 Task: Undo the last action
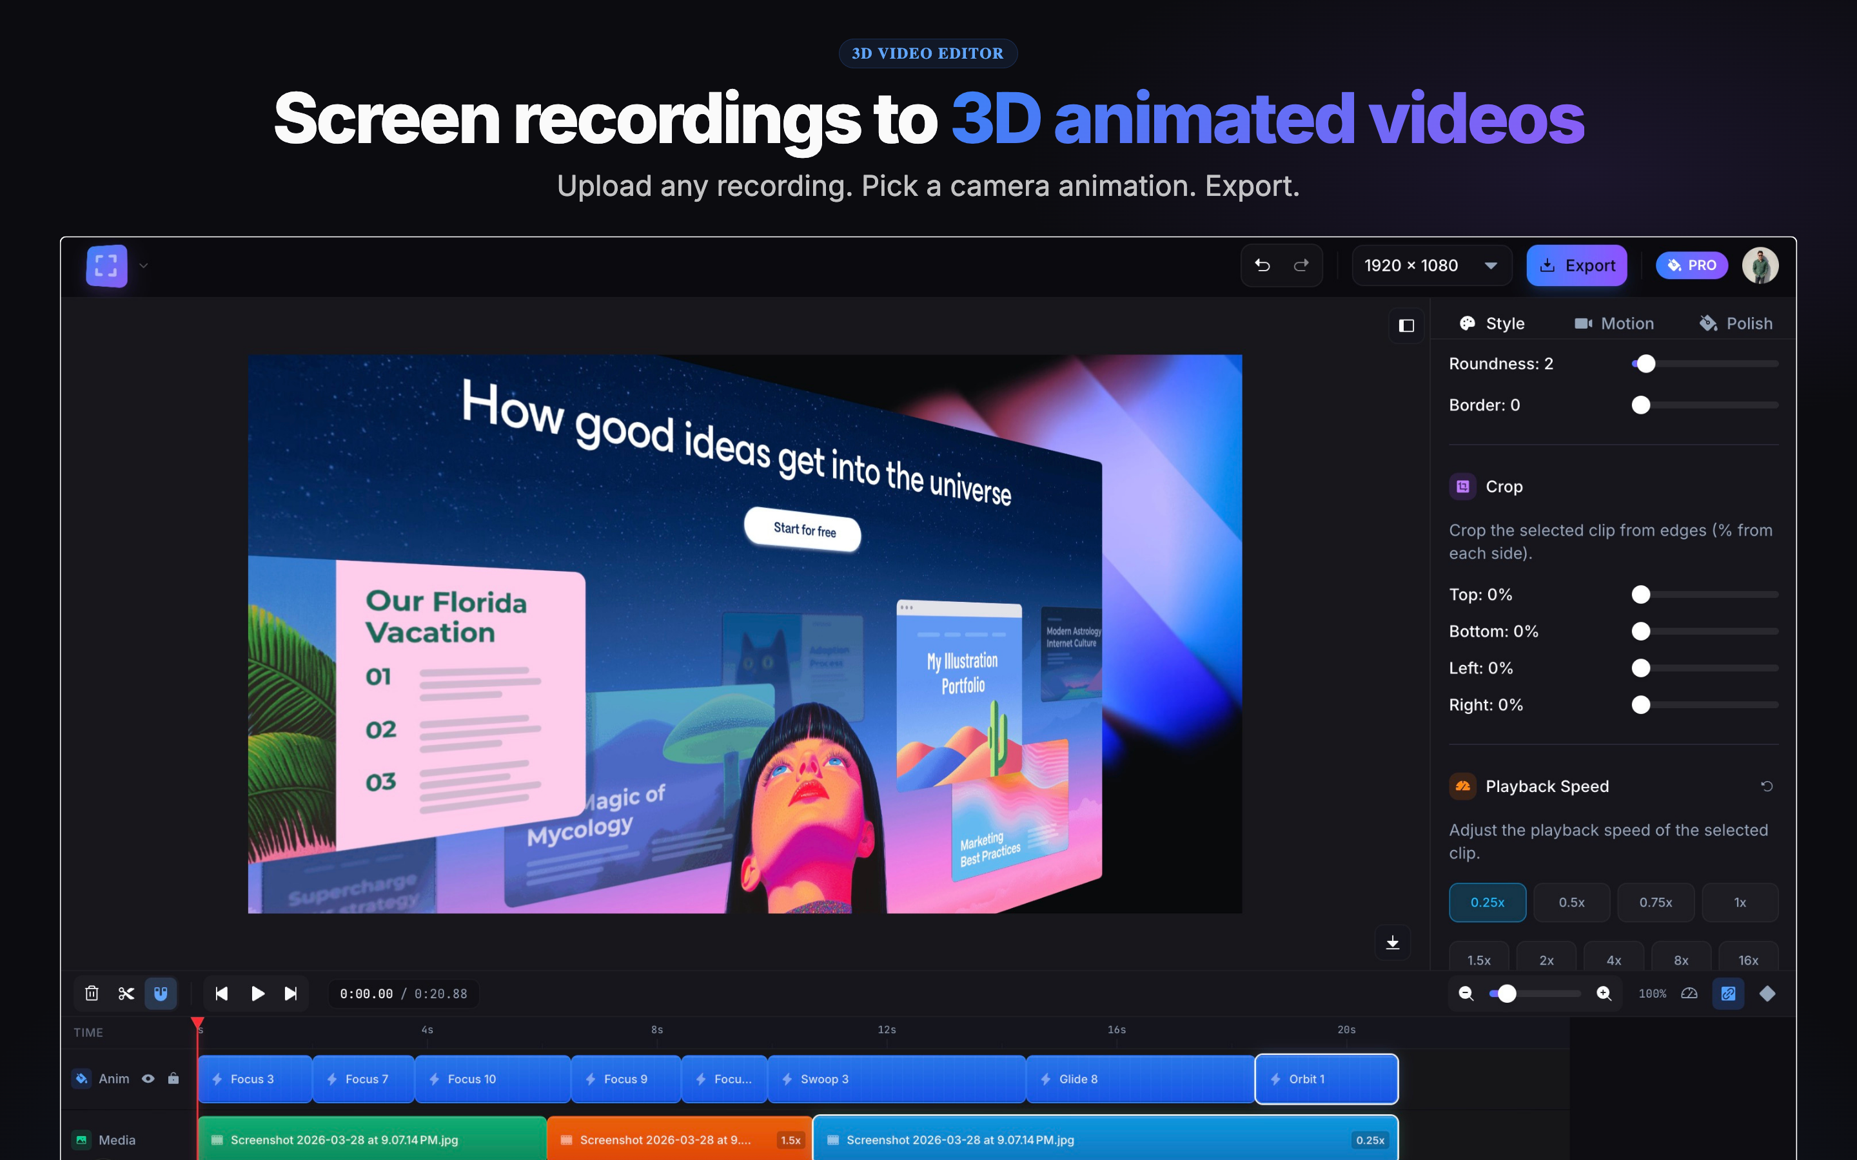(x=1263, y=266)
